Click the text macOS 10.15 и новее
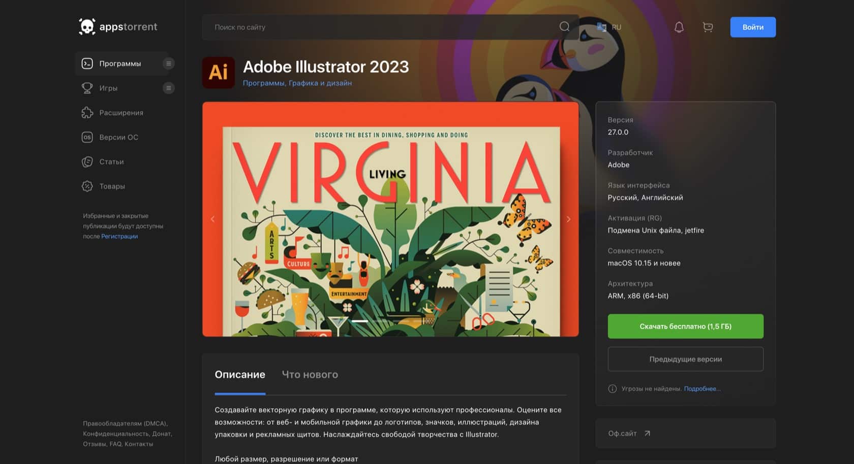Viewport: 854px width, 464px height. coord(644,263)
